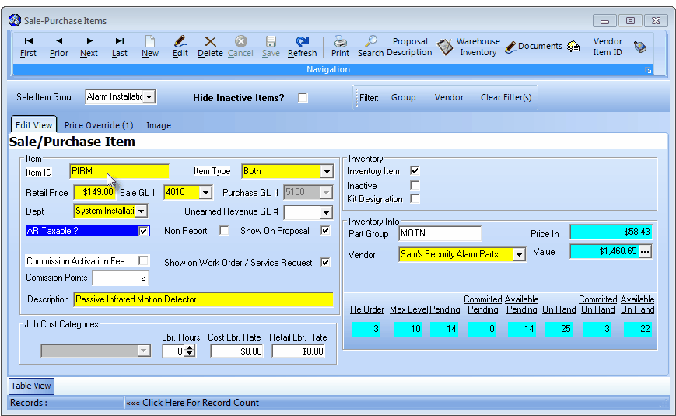Jump to Last record
Screen dimensions: 676x416
[120, 47]
